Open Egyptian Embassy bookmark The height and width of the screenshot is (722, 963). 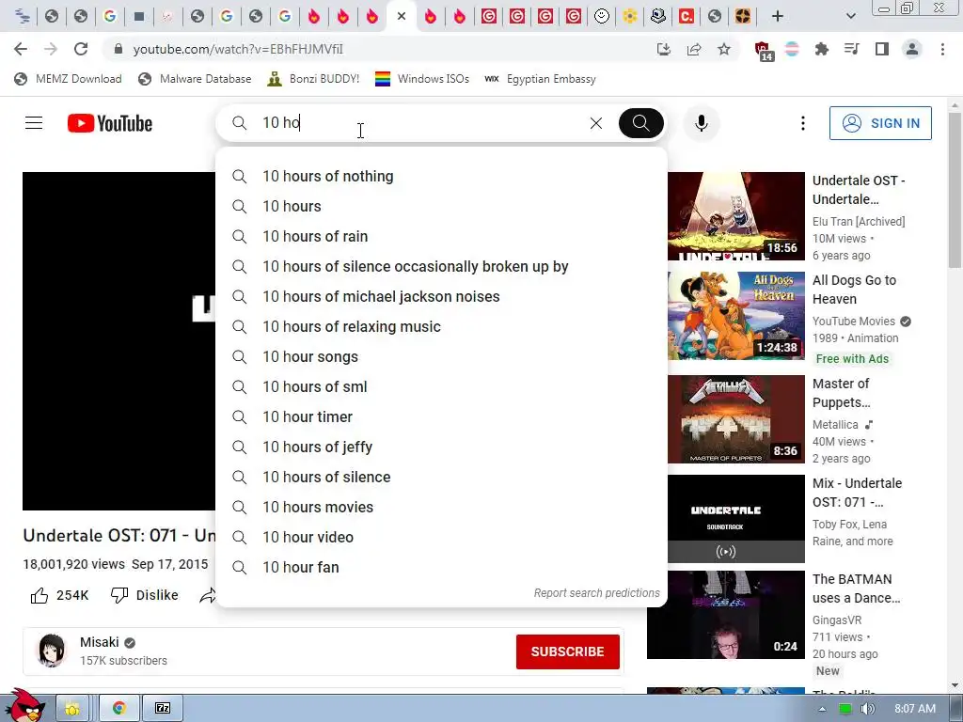[x=541, y=79]
